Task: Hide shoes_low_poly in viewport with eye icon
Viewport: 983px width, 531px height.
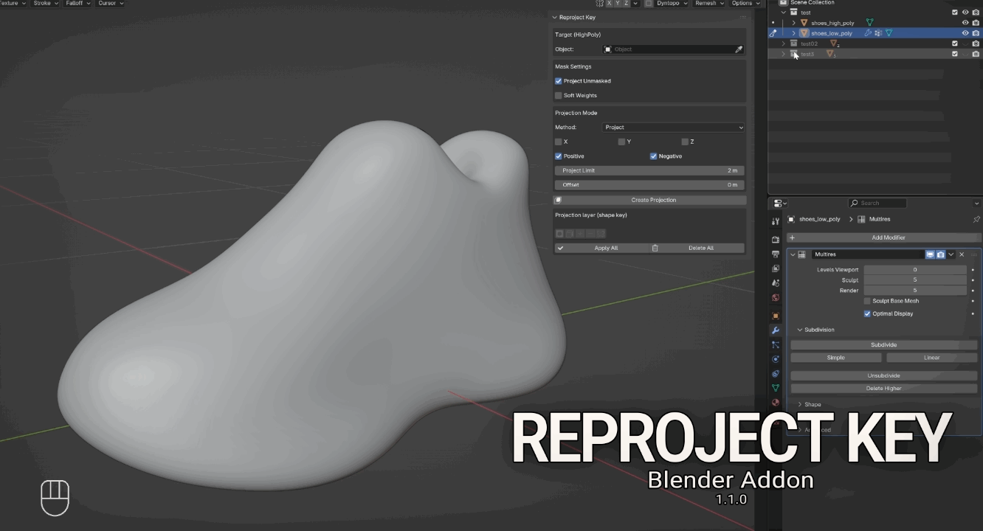Action: (965, 33)
